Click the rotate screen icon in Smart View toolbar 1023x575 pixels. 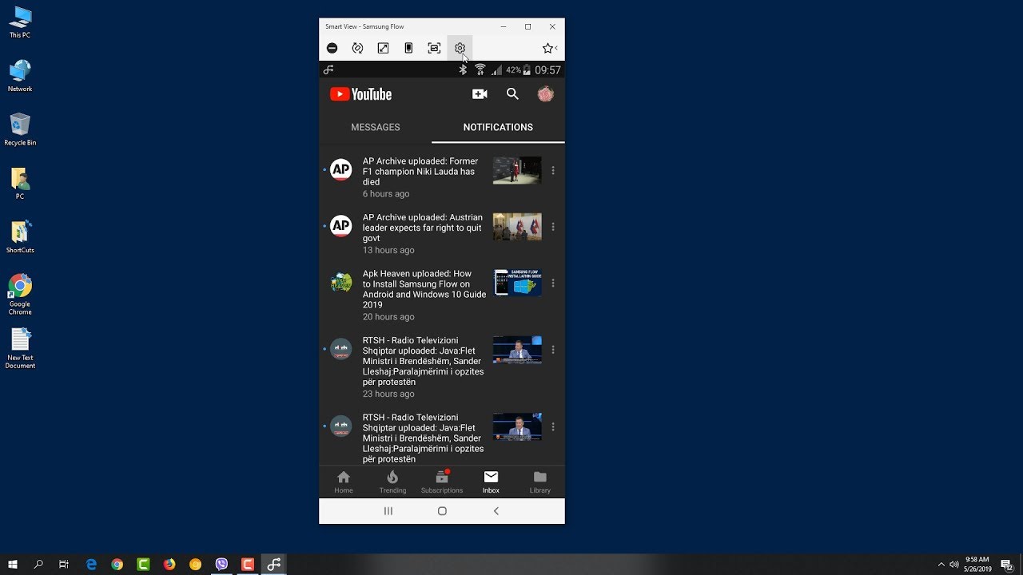(357, 48)
